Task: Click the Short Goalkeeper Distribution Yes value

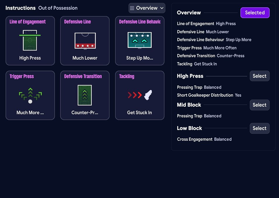Action: coord(238,95)
